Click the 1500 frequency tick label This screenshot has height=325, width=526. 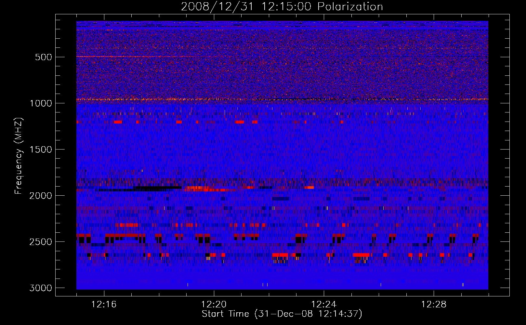click(x=41, y=149)
